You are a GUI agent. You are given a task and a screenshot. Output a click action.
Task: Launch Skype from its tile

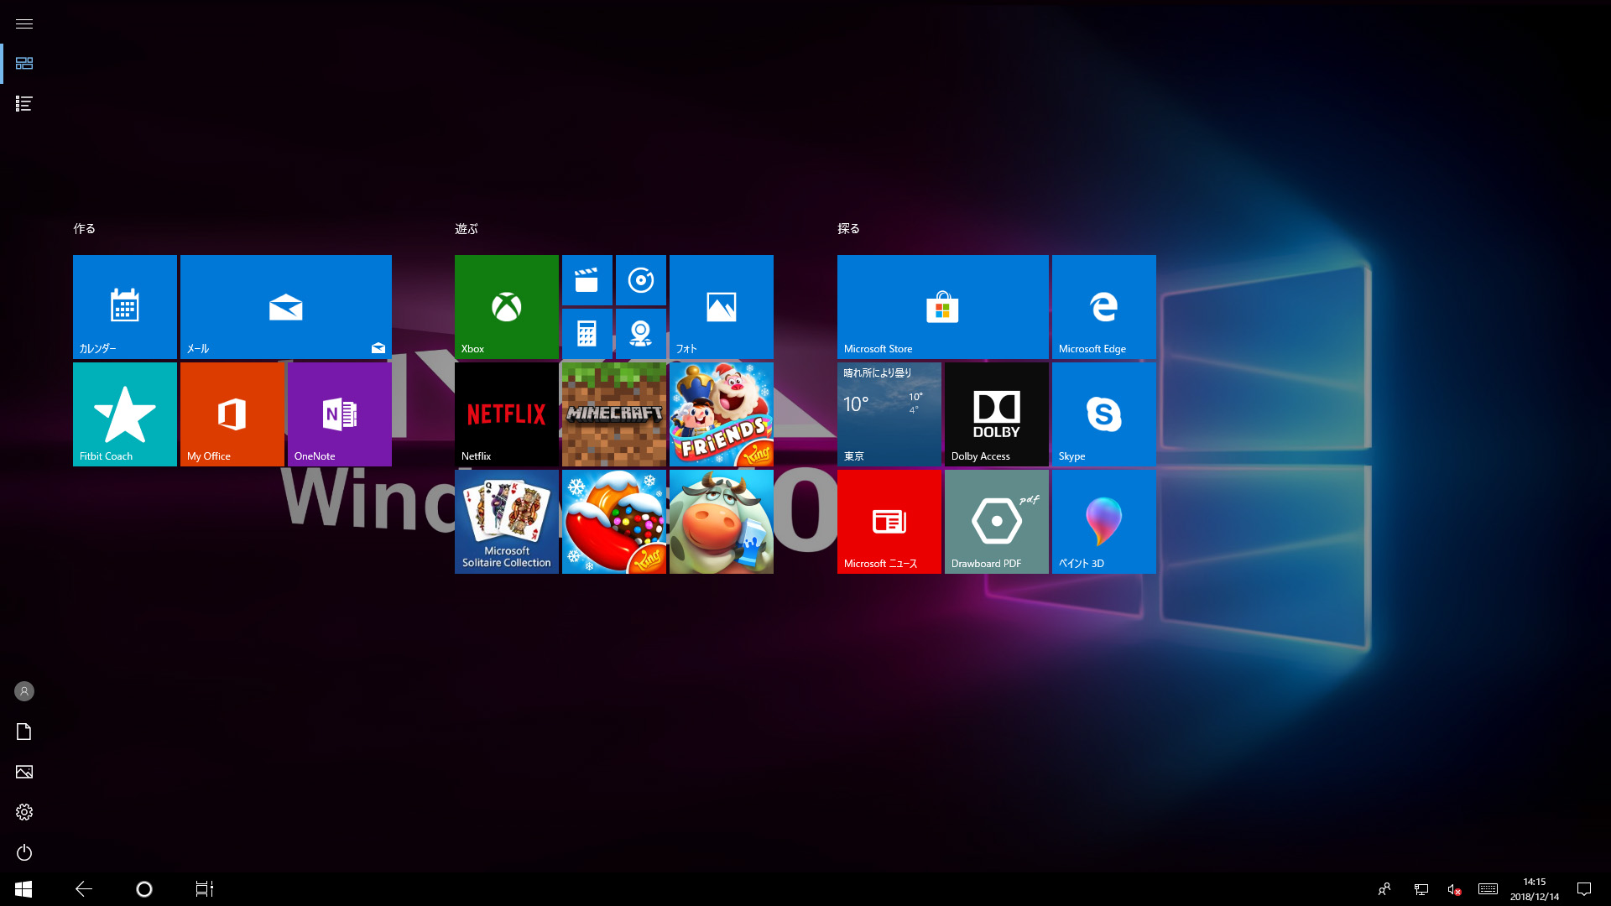[x=1103, y=414]
